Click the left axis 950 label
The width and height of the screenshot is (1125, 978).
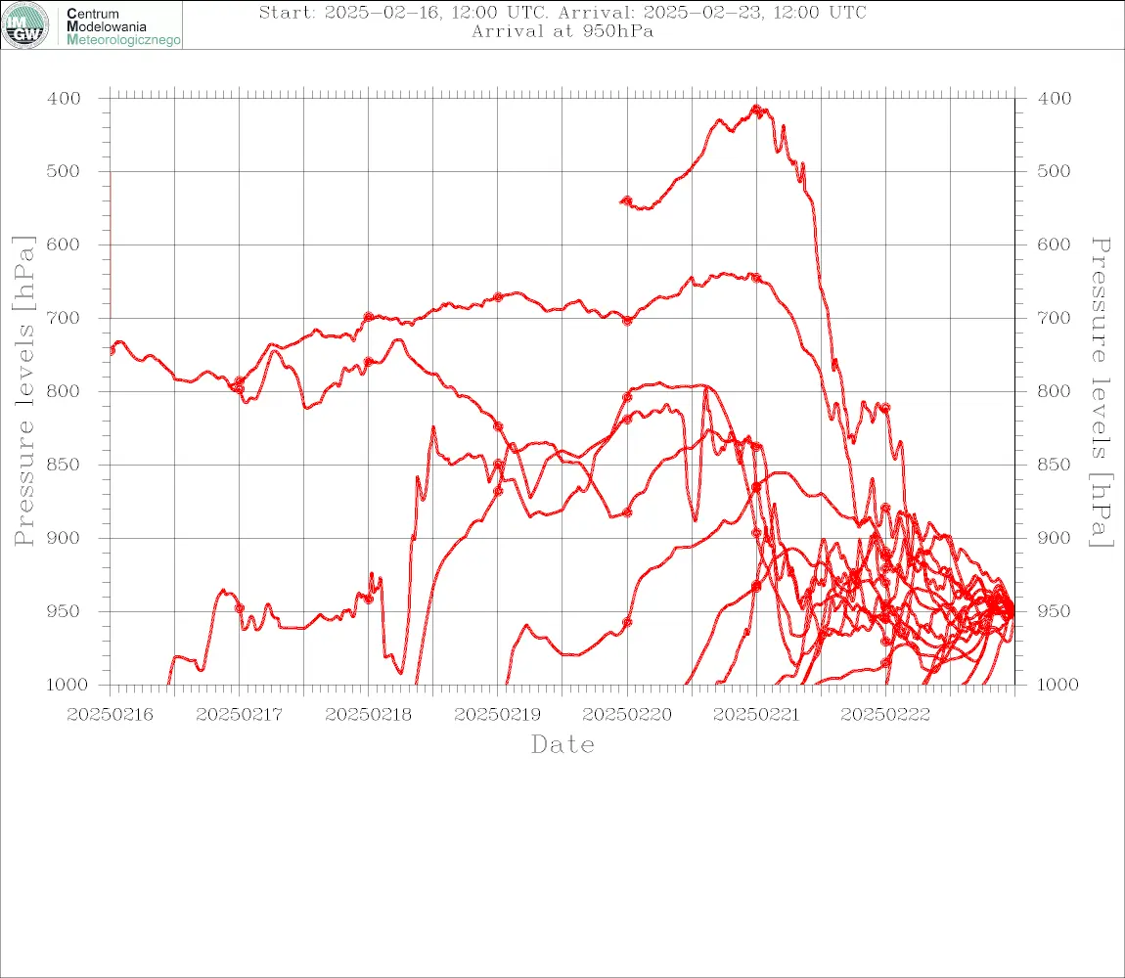pyautogui.click(x=64, y=611)
